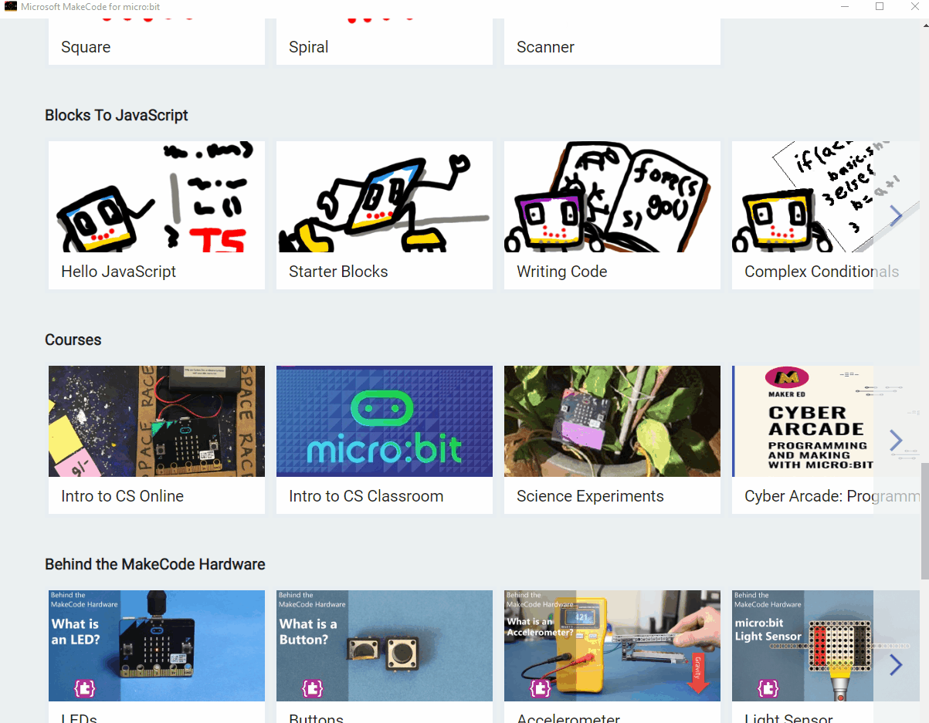Open Science Experiments course image
Screen dimensions: 929x723
(x=612, y=421)
